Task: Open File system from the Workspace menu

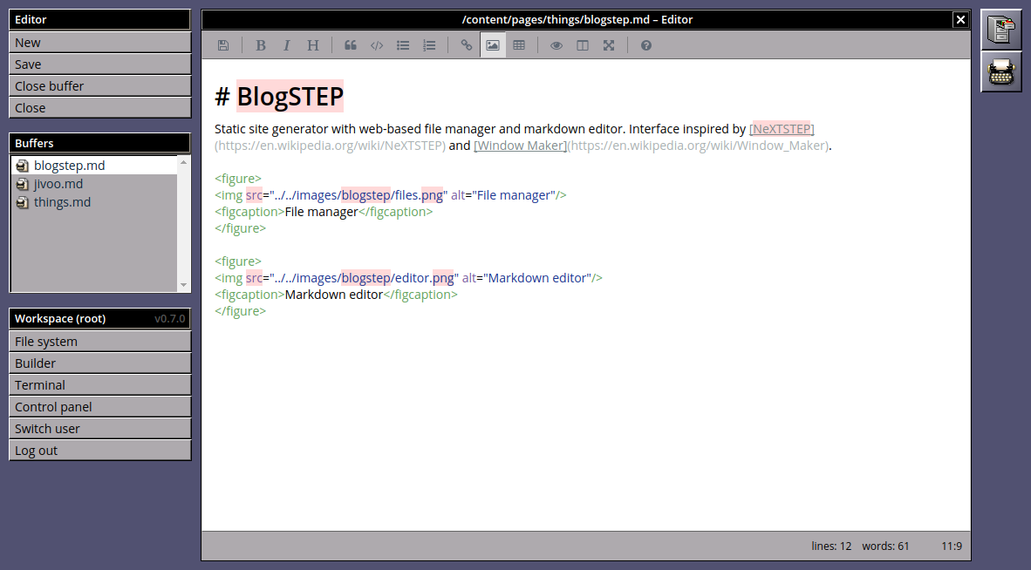Action: pyautogui.click(x=99, y=342)
